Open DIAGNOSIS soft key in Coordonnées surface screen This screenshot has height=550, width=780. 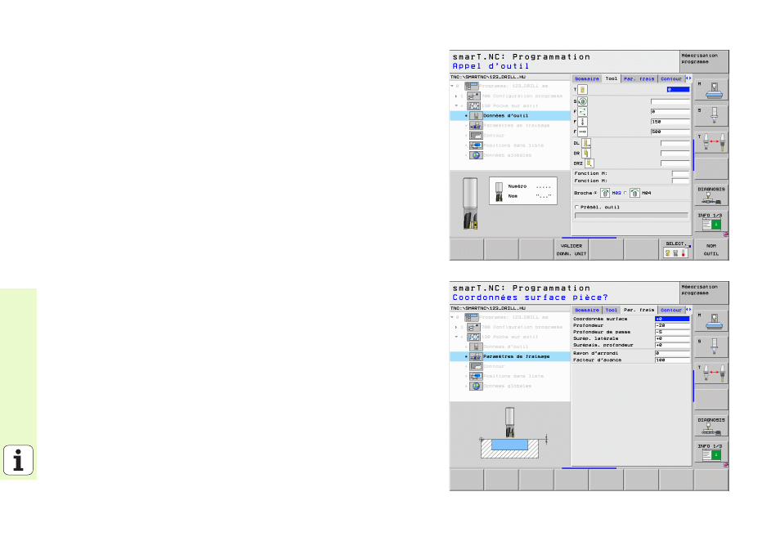711,426
